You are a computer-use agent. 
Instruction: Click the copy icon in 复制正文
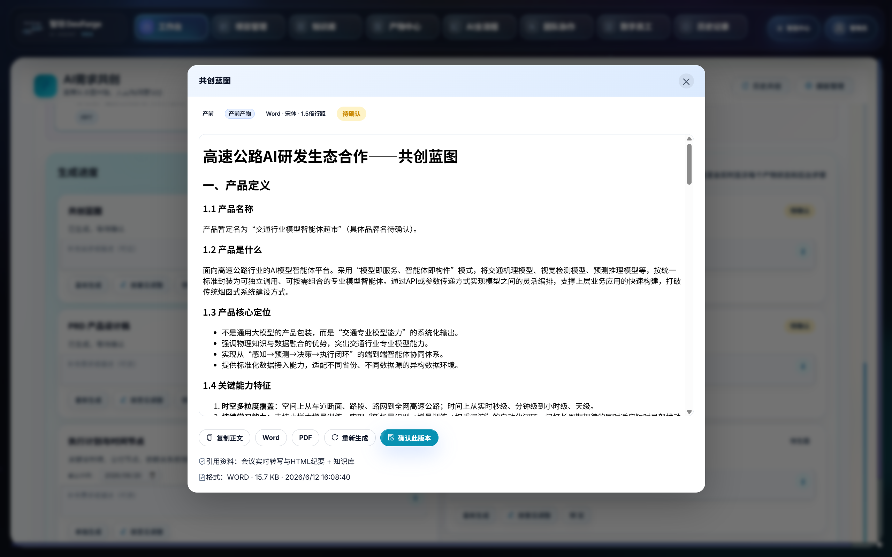pyautogui.click(x=209, y=437)
